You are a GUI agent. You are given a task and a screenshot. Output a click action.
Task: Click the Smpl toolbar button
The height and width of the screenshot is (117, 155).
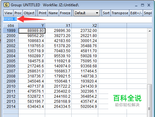148,13
